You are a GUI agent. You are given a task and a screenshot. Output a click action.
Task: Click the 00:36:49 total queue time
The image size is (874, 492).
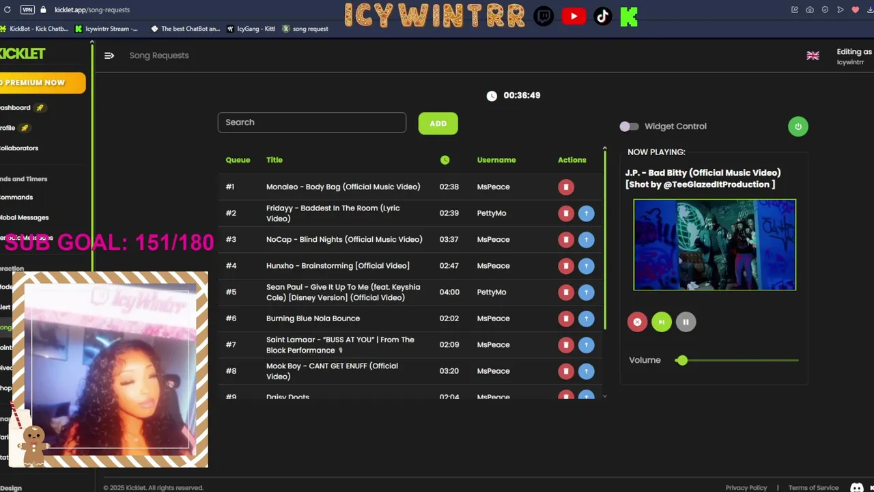click(522, 96)
